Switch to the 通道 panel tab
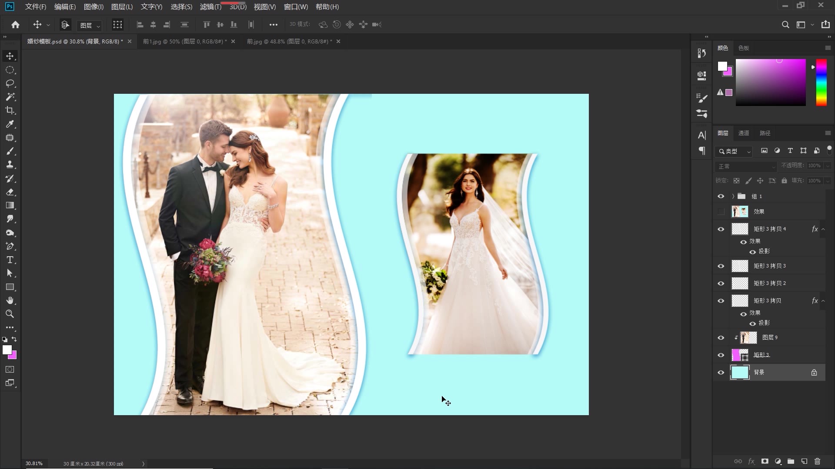This screenshot has height=469, width=835. coord(744,133)
